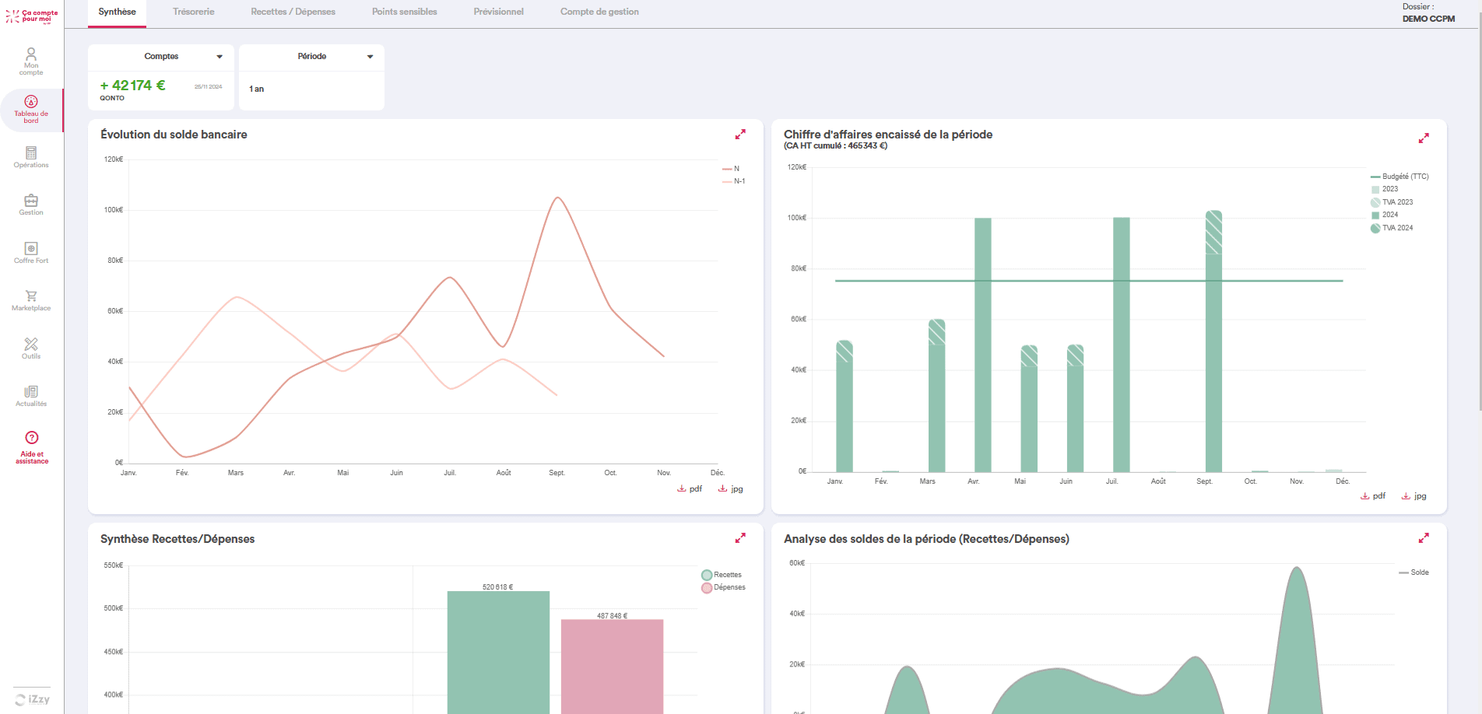The width and height of the screenshot is (1482, 714).
Task: Open the Actualités news icon
Action: click(31, 395)
